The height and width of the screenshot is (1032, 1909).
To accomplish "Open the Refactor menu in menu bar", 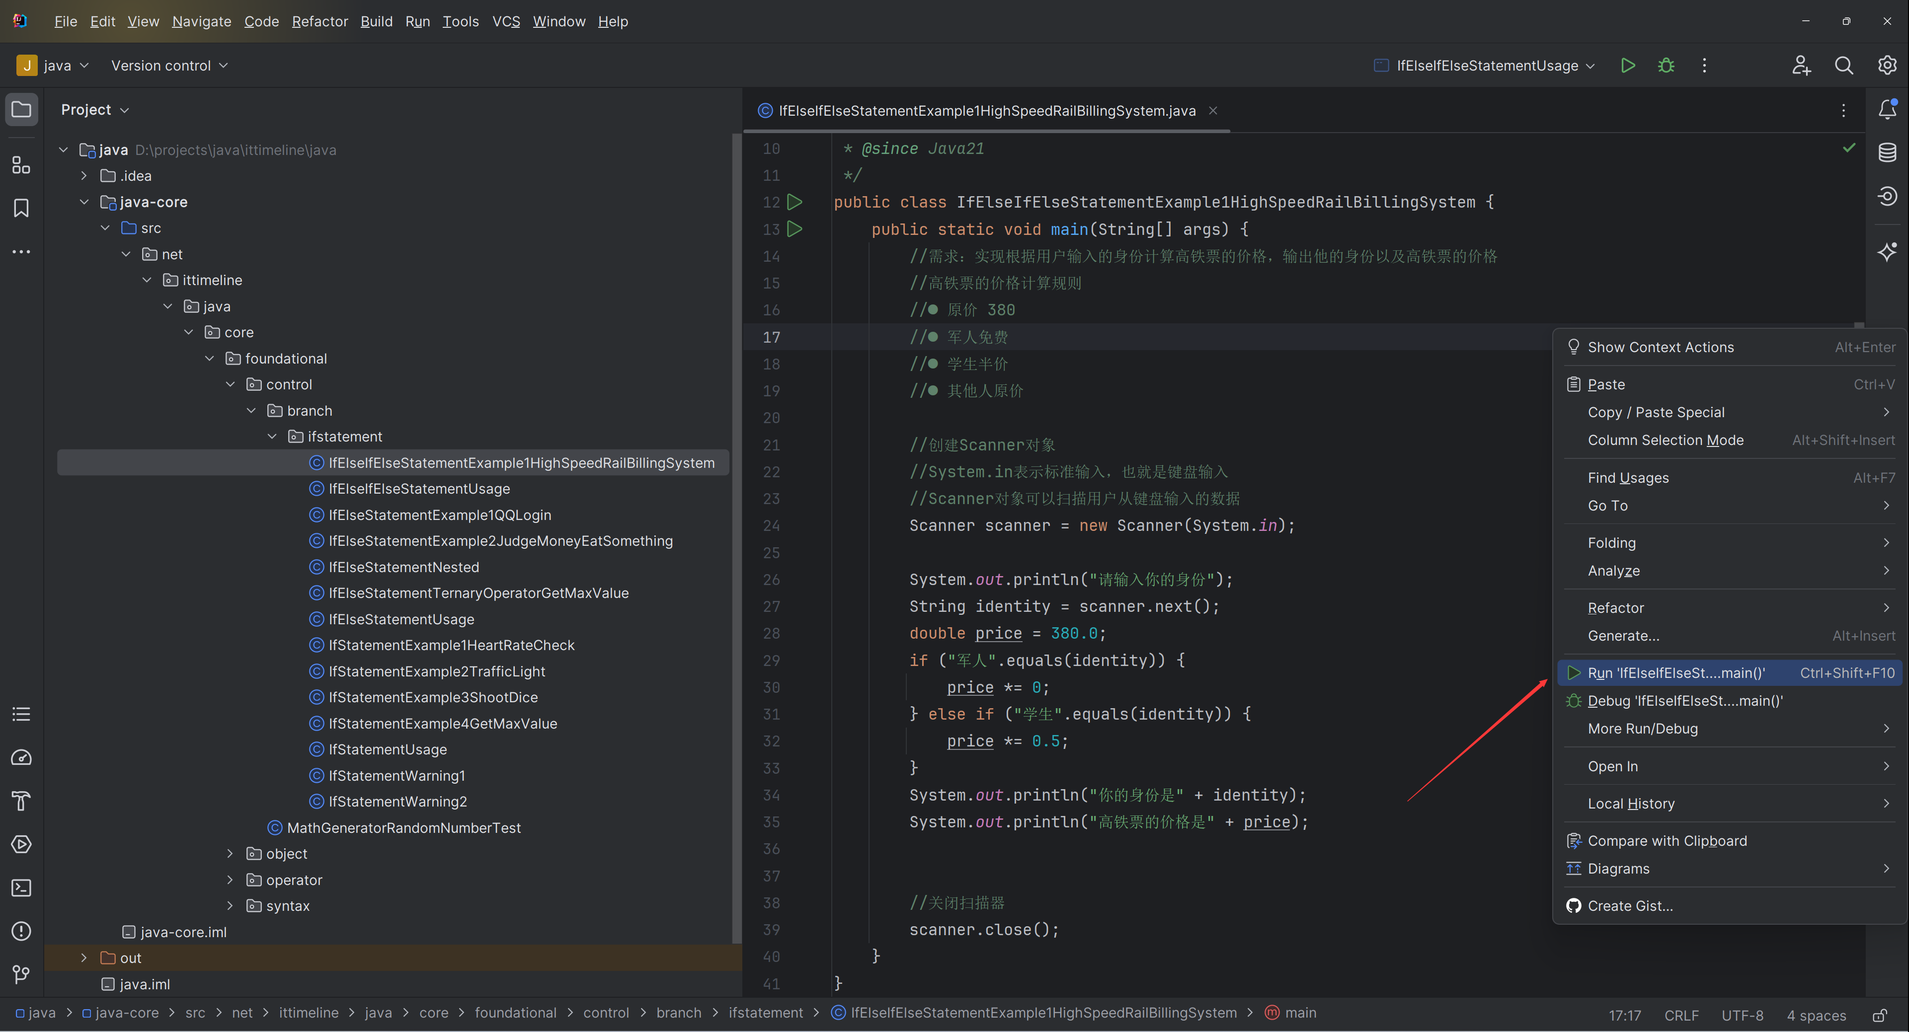I will [319, 21].
